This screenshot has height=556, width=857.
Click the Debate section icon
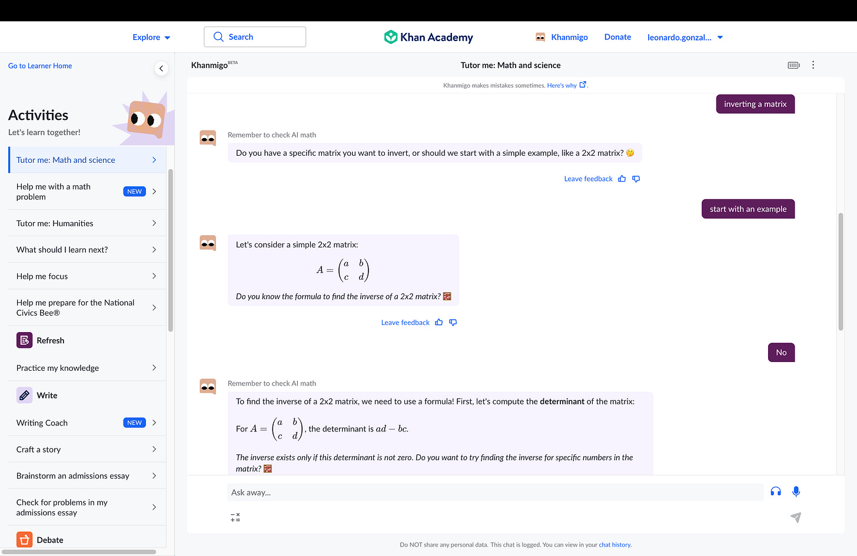click(24, 540)
